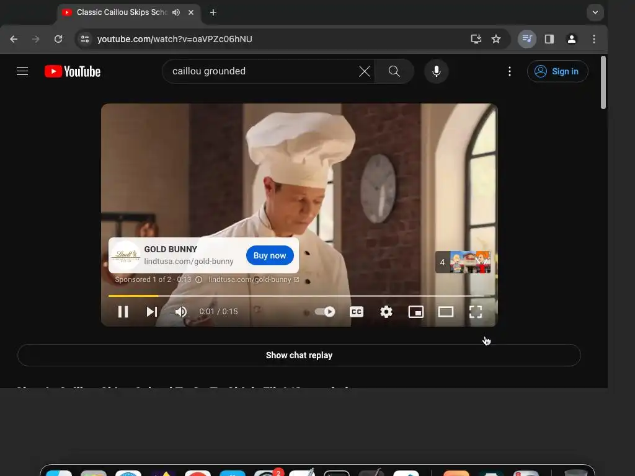Viewport: 635px width, 476px height.
Task: Mute the tab via speaker icon
Action: coord(176,12)
